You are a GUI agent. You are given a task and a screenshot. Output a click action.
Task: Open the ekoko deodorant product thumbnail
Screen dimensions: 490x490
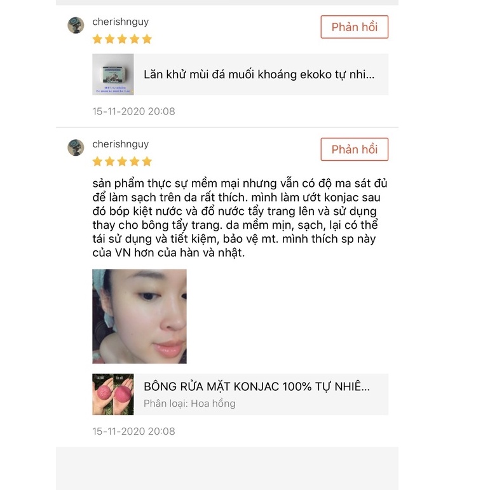point(113,74)
